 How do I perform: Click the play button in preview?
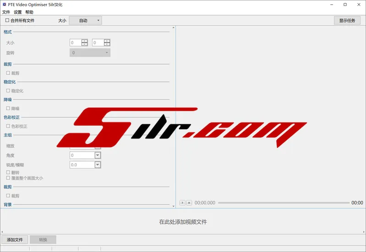point(182,203)
